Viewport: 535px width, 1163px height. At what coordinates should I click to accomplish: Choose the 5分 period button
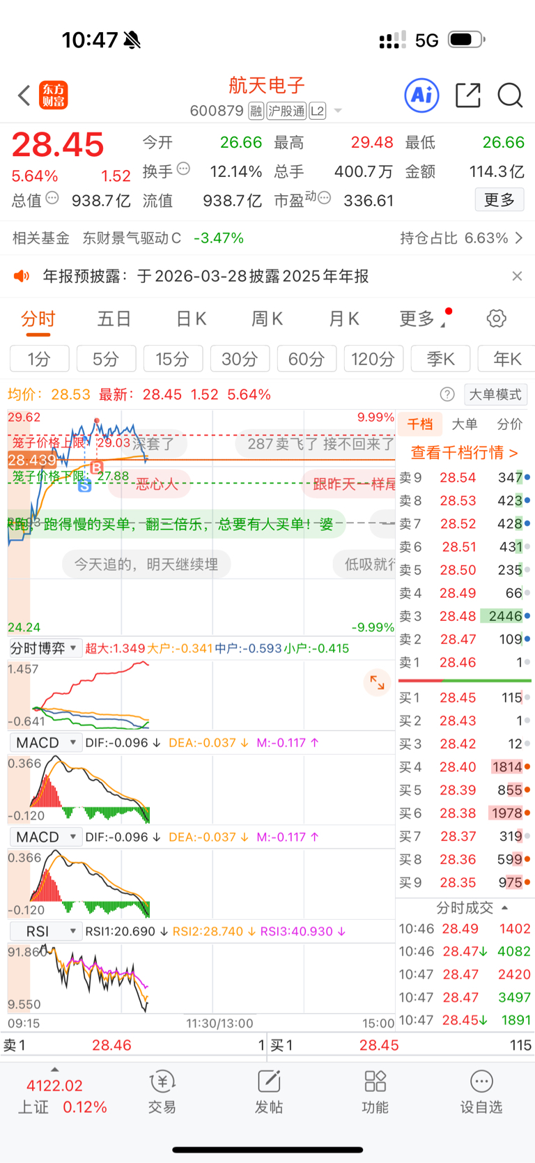107,359
